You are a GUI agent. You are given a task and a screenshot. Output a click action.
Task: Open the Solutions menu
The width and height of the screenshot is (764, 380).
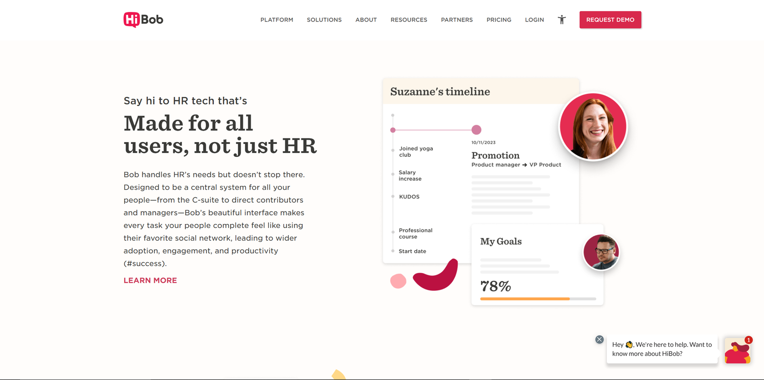click(324, 20)
